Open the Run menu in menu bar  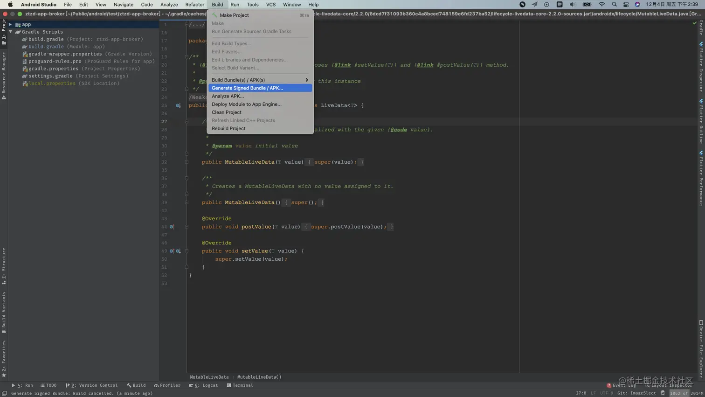235,5
